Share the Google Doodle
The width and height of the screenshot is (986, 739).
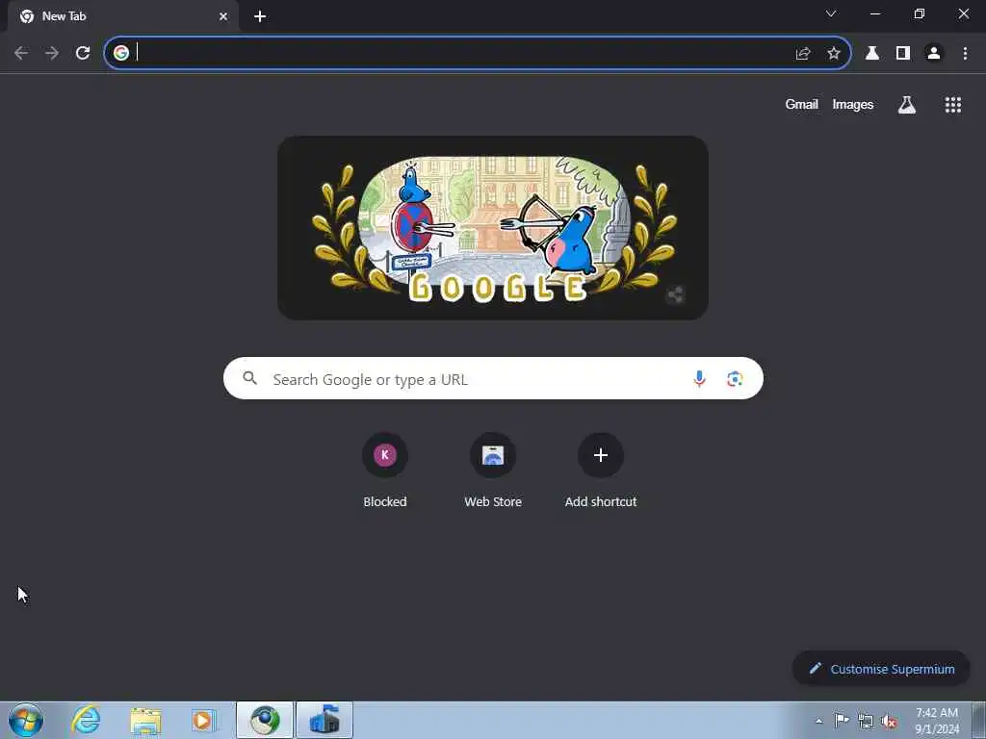point(675,294)
